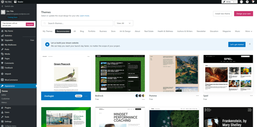Select the Store category tab

113,31
